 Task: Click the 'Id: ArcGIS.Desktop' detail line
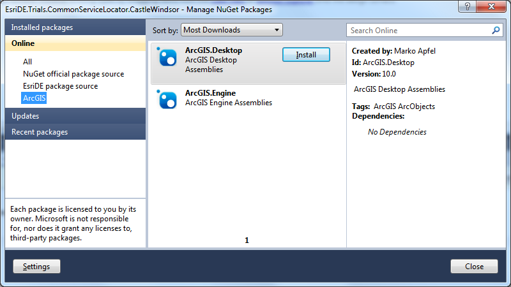pos(383,63)
